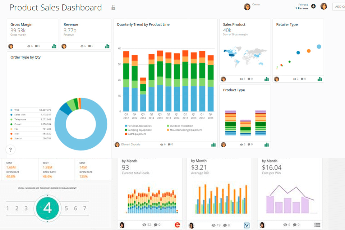Click the V checkbox on the Average ROI card
The image size is (345, 230).
pos(247,225)
